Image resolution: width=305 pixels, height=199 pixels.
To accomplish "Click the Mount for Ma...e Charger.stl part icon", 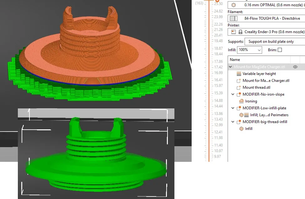I will pyautogui.click(x=239, y=81).
